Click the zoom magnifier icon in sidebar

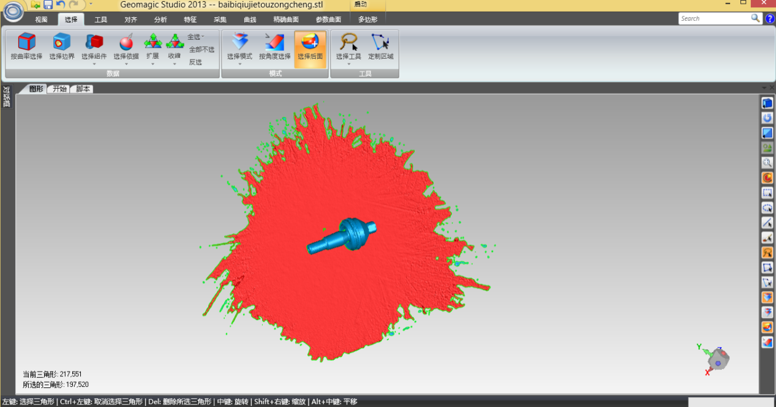pyautogui.click(x=767, y=163)
